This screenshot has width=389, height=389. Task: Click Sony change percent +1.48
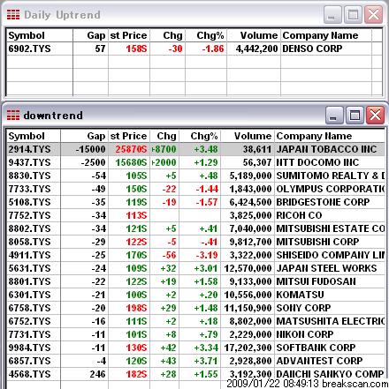tap(206, 308)
